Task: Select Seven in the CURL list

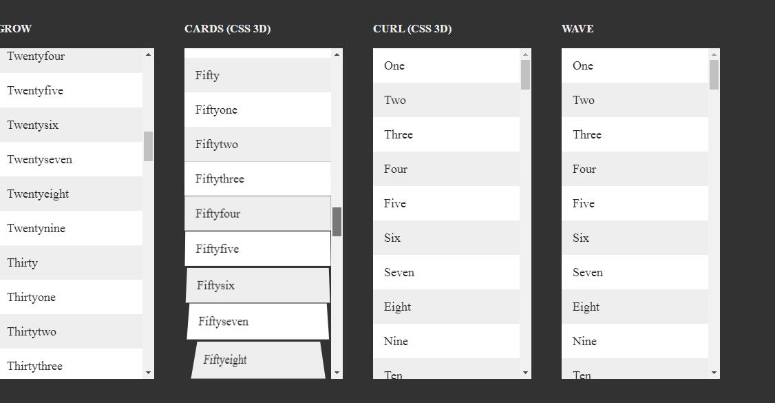Action: pyautogui.click(x=446, y=272)
